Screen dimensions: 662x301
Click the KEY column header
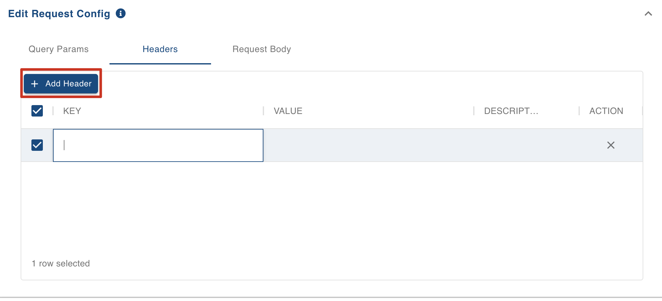(72, 111)
